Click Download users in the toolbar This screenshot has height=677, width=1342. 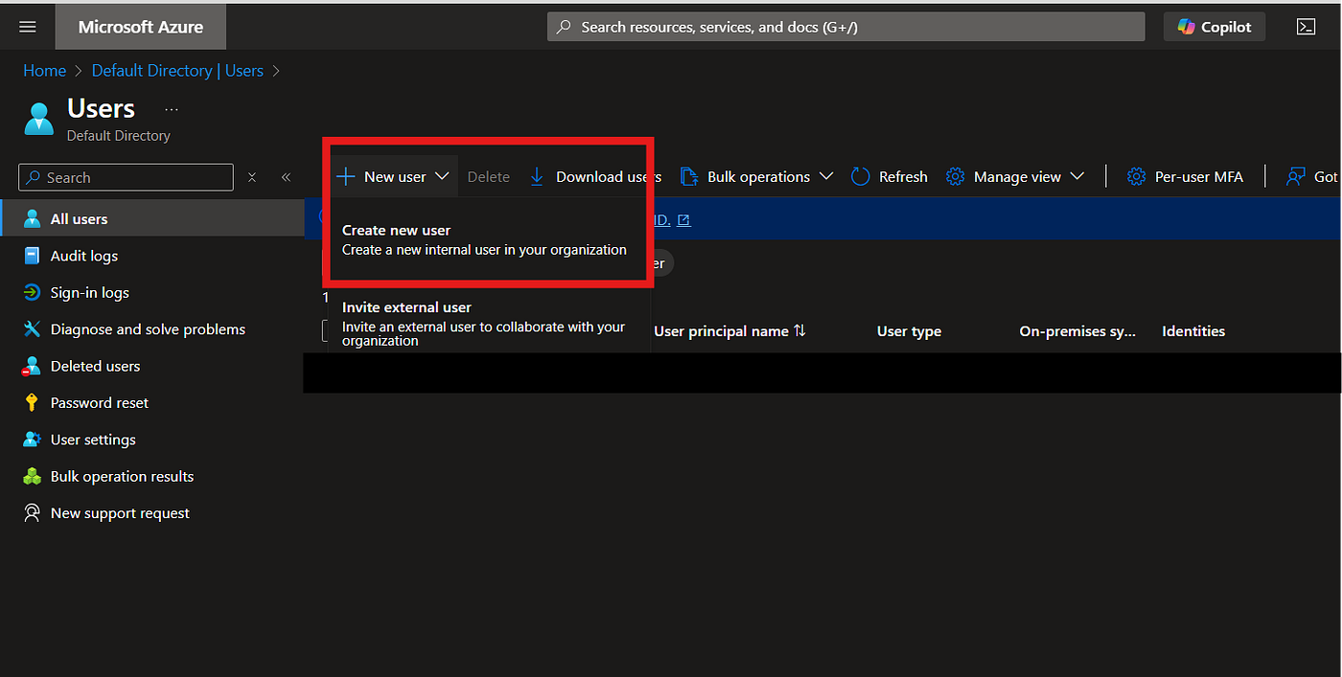[x=595, y=176]
